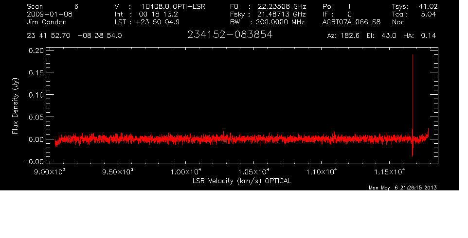Click the Tsys value 41.02
This screenshot has width=468, height=238.
tap(428, 6)
